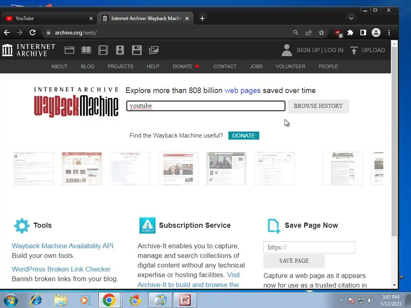Click the Wayback Machine logo
411x308 pixels.
tap(76, 102)
